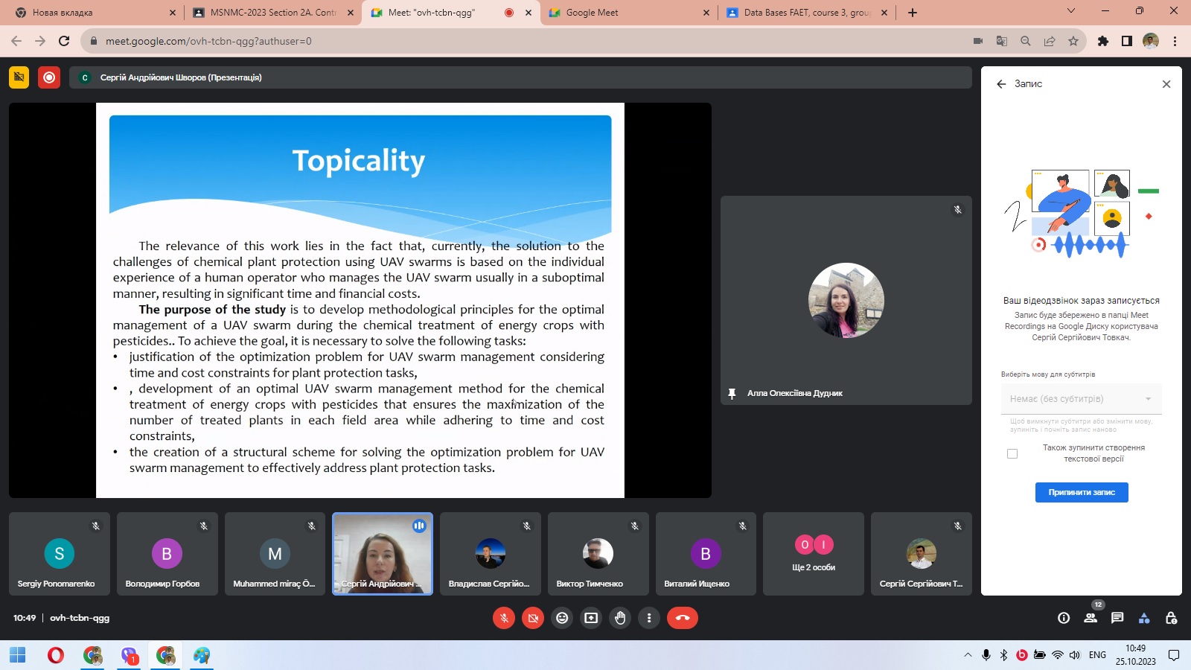Toggle the camera off button

click(533, 618)
